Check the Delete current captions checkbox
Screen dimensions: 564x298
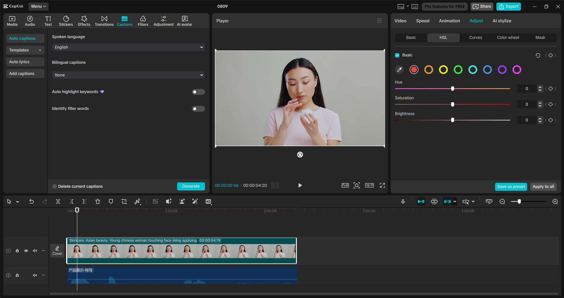click(54, 186)
